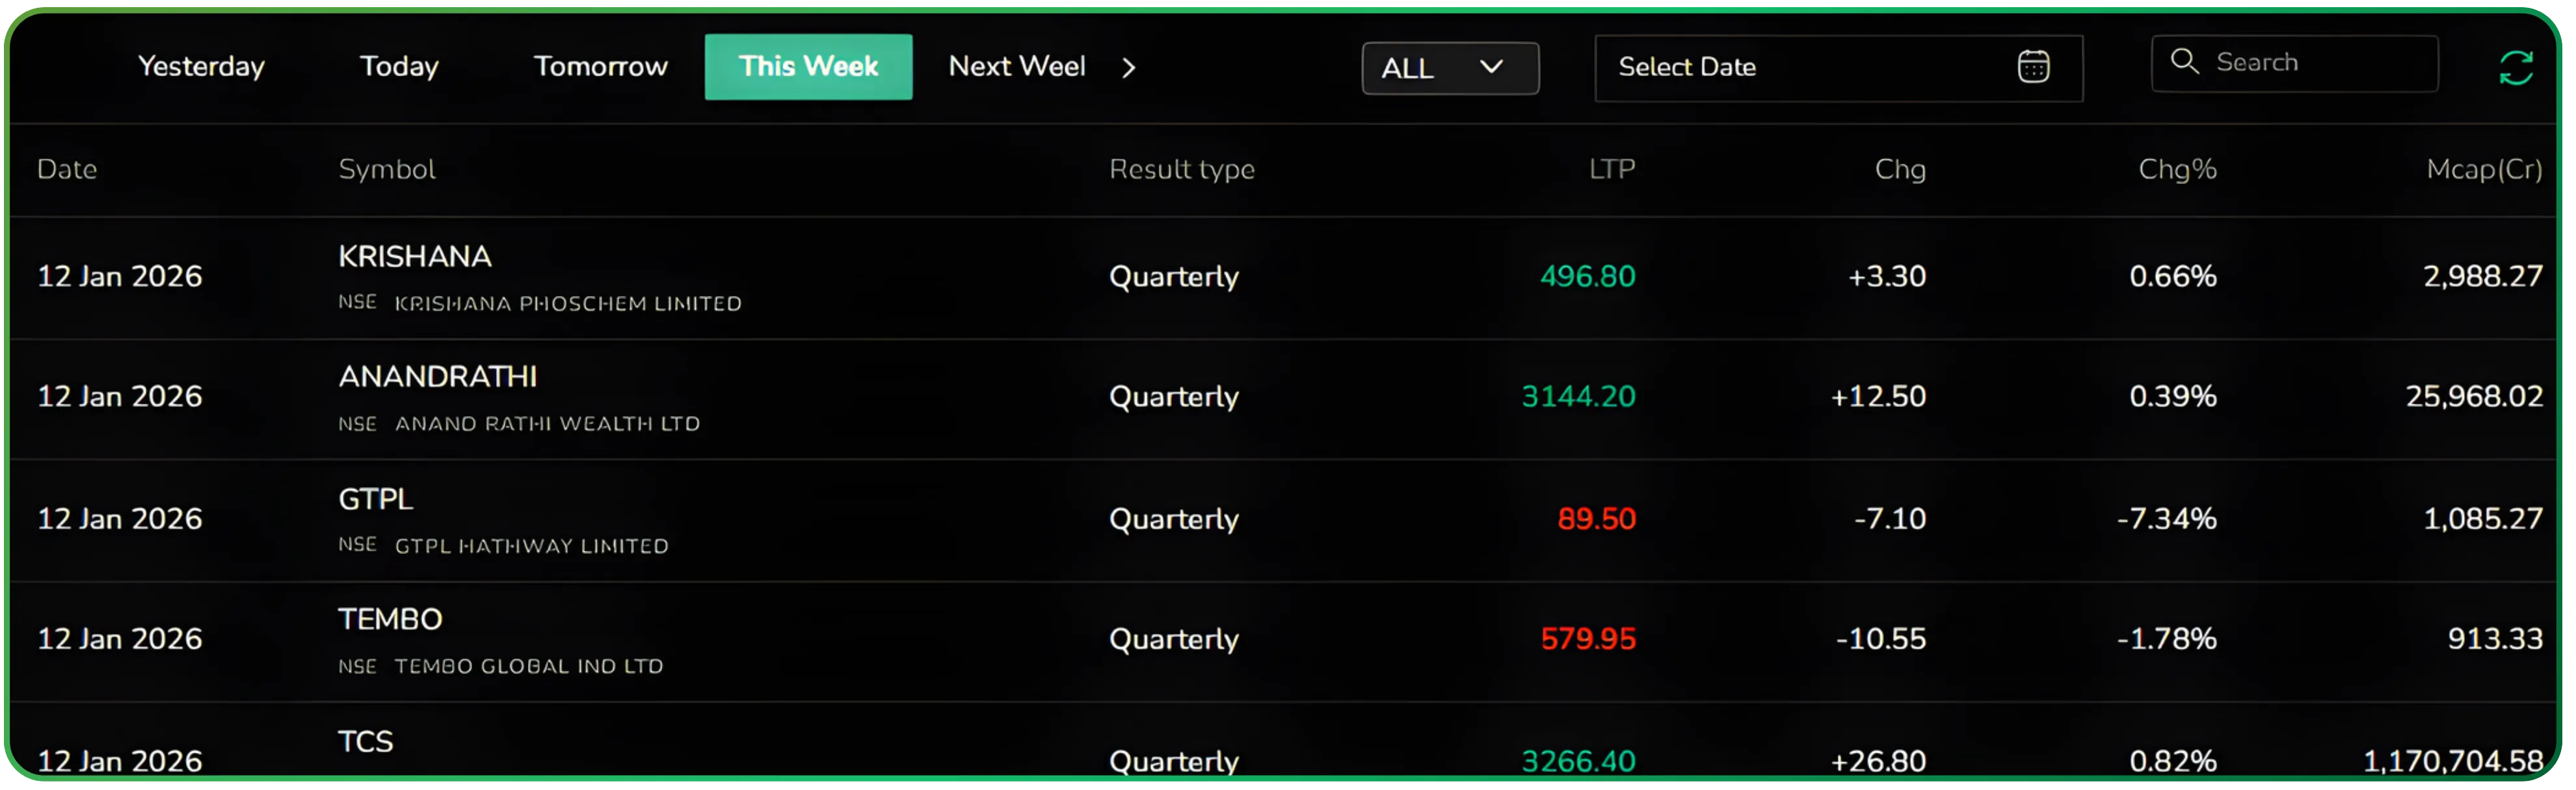Click the right arrow chevron beside Next Week
Screen dimensions: 2576x790
[x=1130, y=68]
